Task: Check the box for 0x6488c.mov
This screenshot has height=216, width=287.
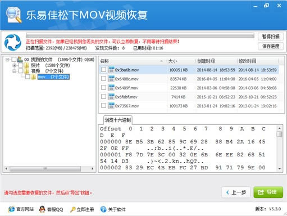Action: tap(103, 79)
